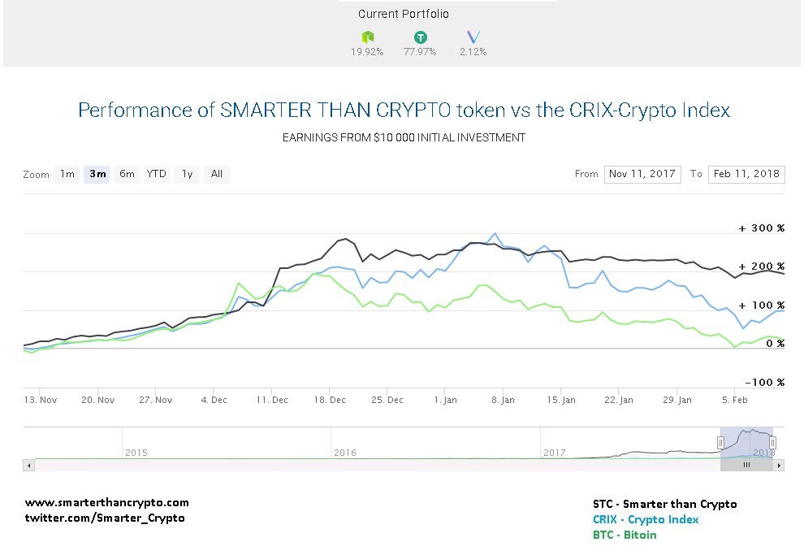
Task: Click the right navigator range handle
Action: point(772,442)
